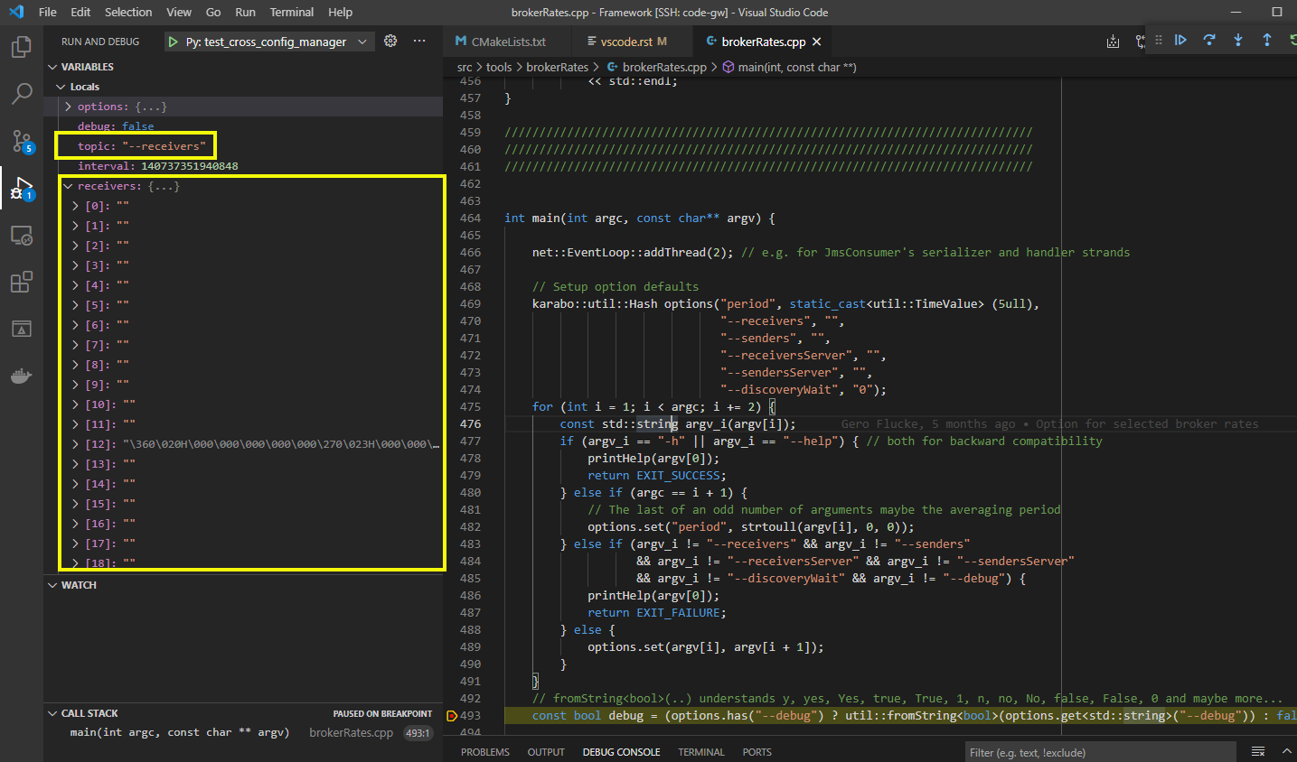
Task: Open the Explorer view in activity bar
Action: (21, 47)
